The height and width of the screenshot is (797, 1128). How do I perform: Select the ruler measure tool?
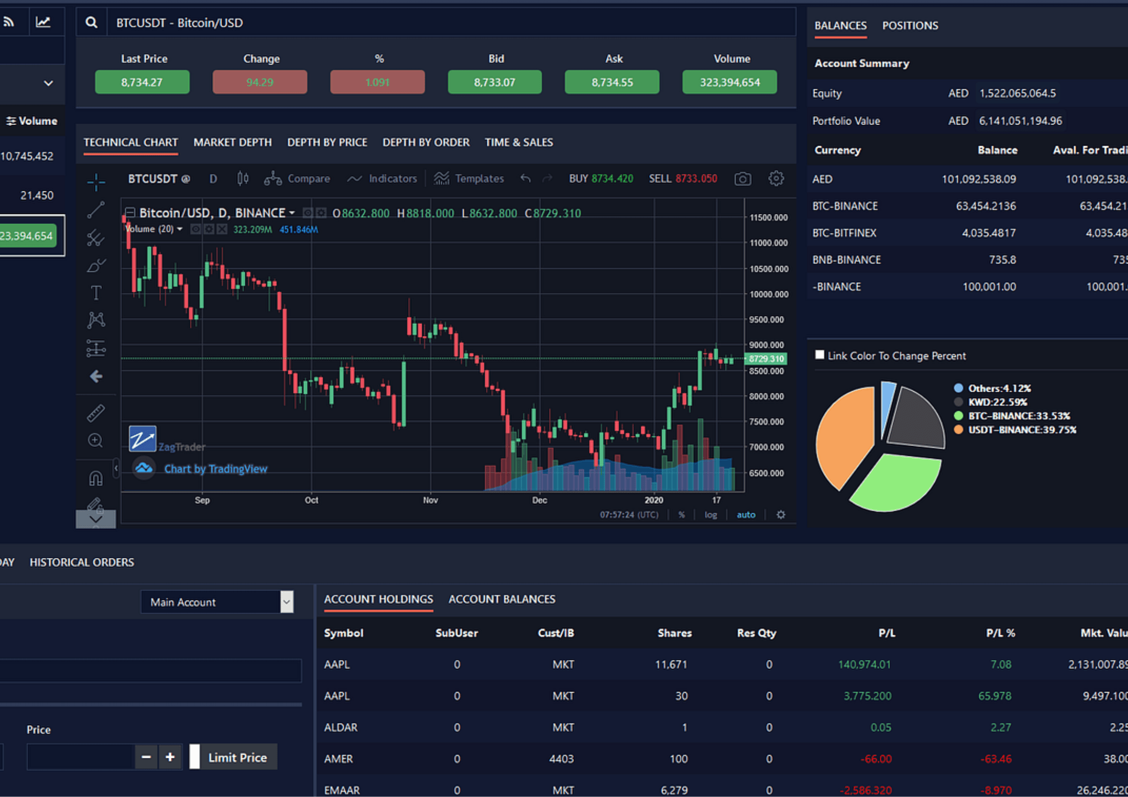[95, 413]
